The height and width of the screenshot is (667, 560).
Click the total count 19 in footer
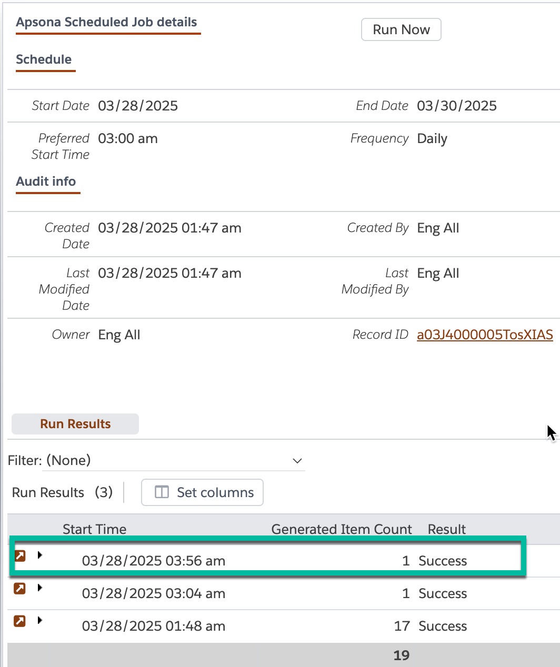402,655
